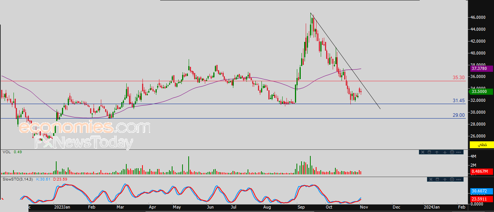Click the 29.00 support level label
Screen dimensions: 494x212
coord(459,115)
